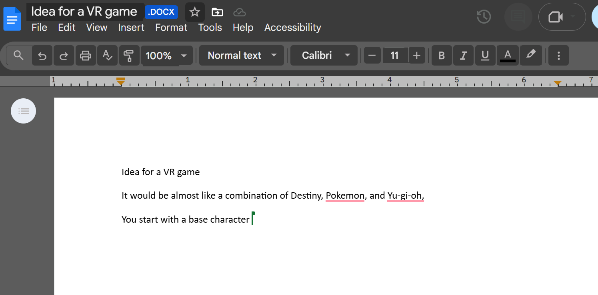Screen dimensions: 598x295
Task: Open comments panel icon
Action: point(518,17)
